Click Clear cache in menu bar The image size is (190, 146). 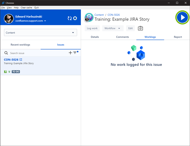tap(26, 8)
